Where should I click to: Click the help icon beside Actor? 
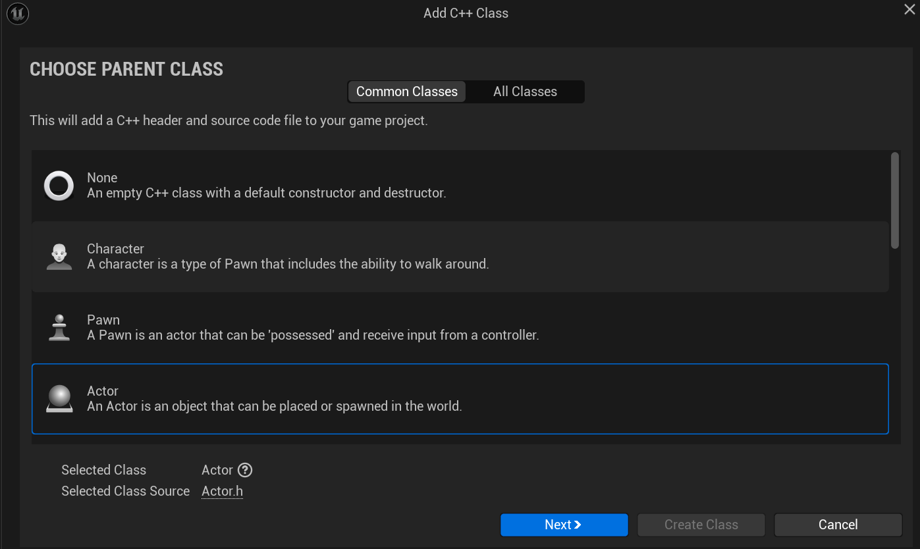pos(245,470)
